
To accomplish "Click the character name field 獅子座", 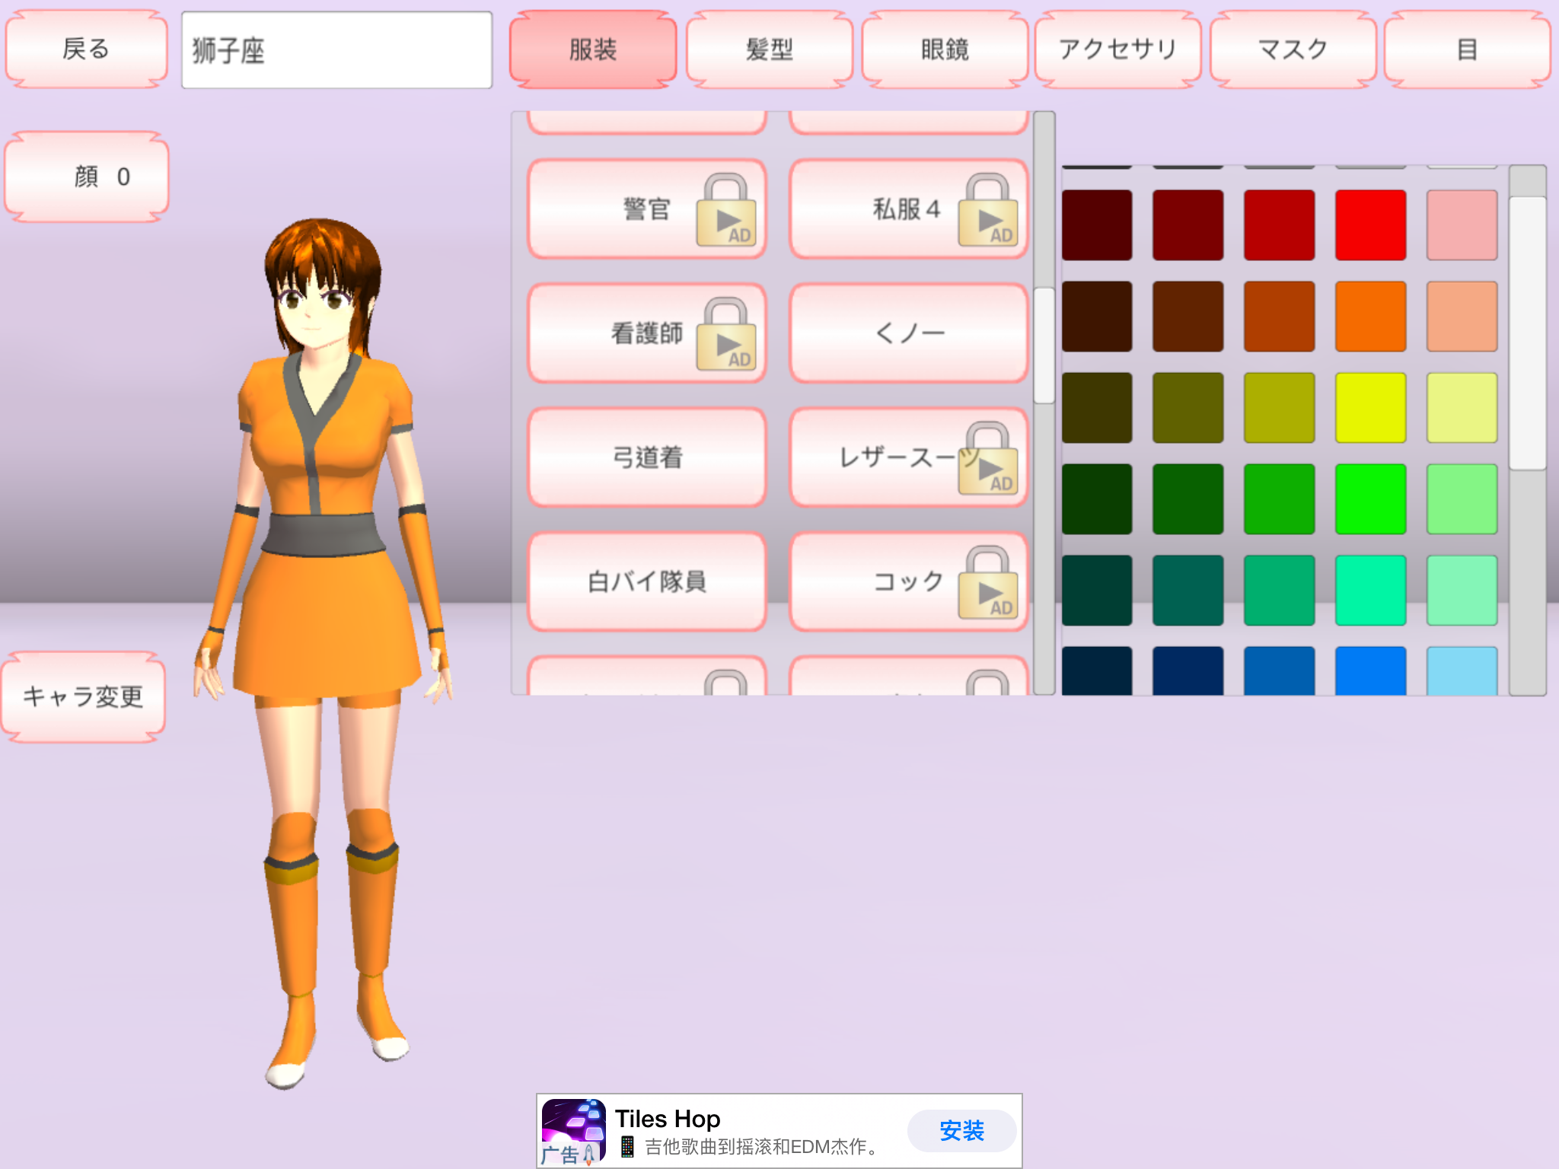I will pyautogui.click(x=336, y=50).
